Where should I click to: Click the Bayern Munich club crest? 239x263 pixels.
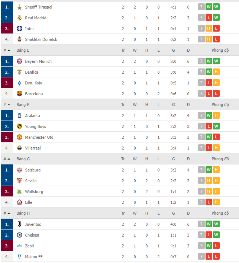point(19,61)
